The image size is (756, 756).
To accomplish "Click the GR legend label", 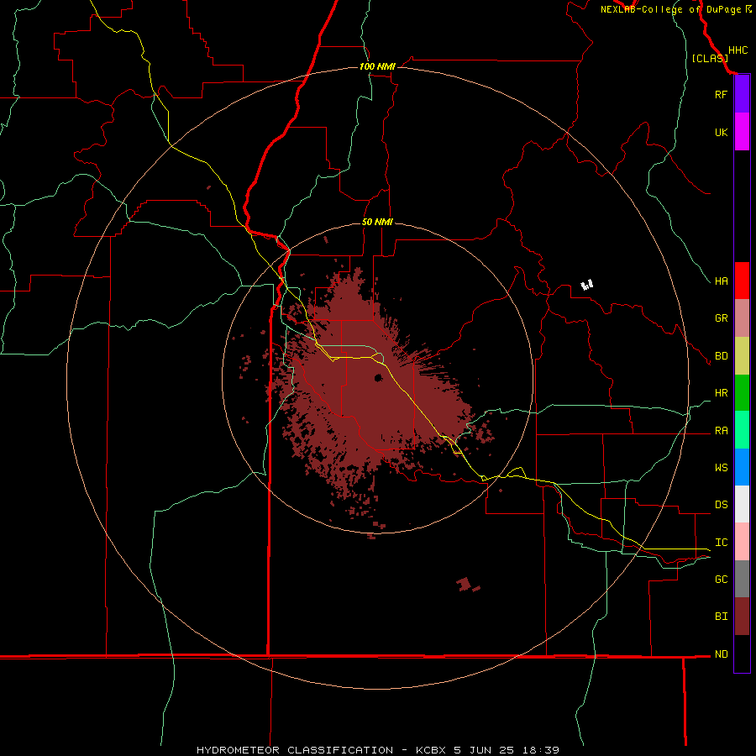I will coord(721,318).
